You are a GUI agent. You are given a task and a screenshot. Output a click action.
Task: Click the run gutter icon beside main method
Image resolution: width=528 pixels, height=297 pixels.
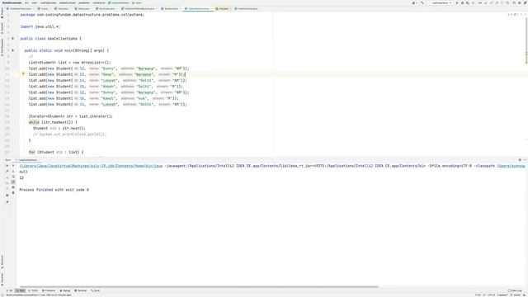click(x=13, y=50)
